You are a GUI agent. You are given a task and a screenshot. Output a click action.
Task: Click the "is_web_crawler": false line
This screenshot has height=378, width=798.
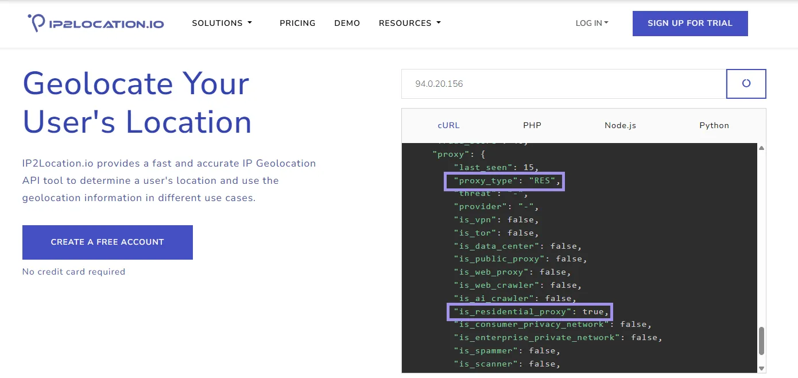518,286
